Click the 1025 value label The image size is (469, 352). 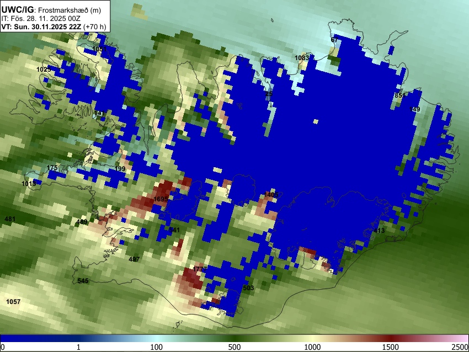click(x=44, y=70)
